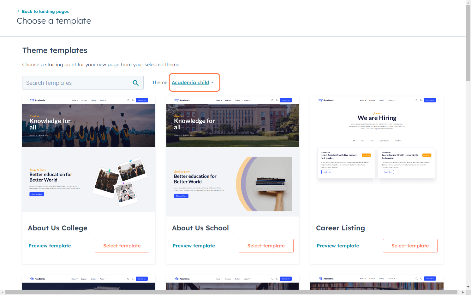This screenshot has height=295, width=471.
Task: Click the caret arrow next to Academia child
Action: tap(212, 83)
